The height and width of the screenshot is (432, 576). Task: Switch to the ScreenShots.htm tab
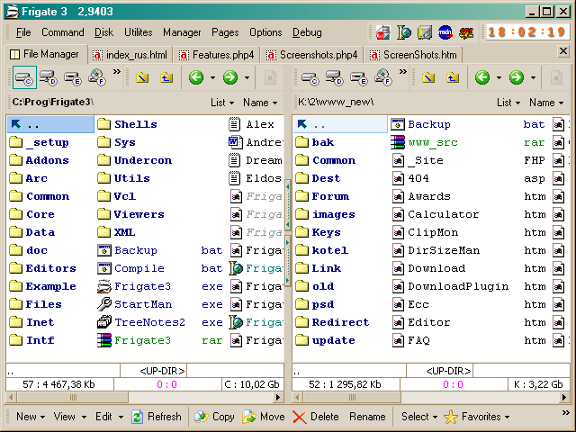point(414,55)
